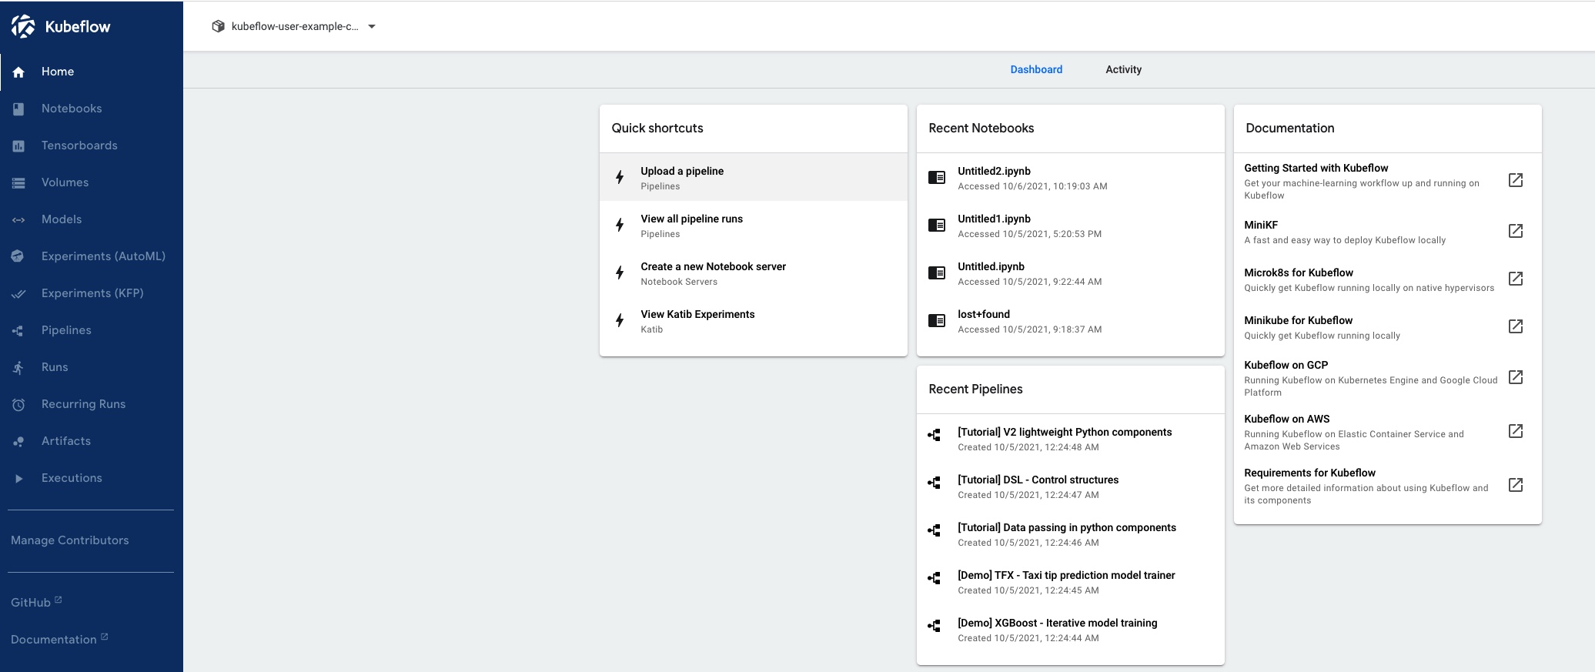Click lightning icon beside View all pipeline runs
The width and height of the screenshot is (1595, 672).
click(620, 225)
